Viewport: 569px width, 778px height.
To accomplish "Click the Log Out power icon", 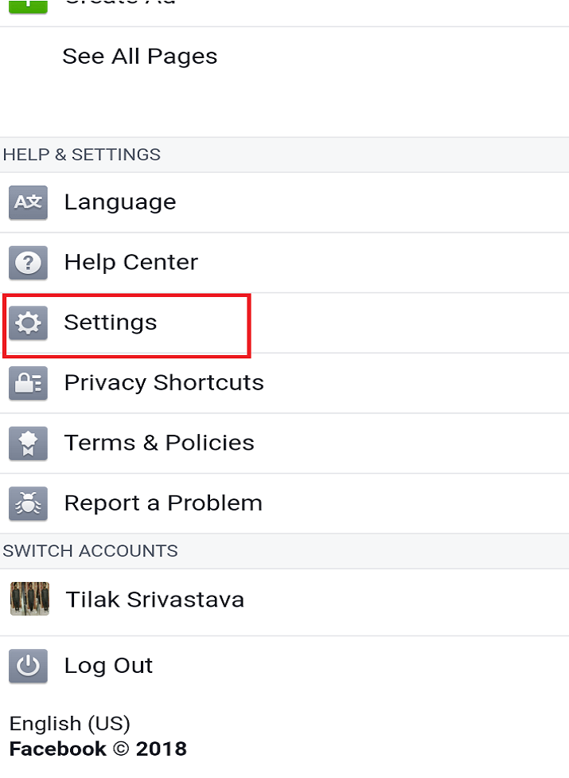I will [29, 666].
